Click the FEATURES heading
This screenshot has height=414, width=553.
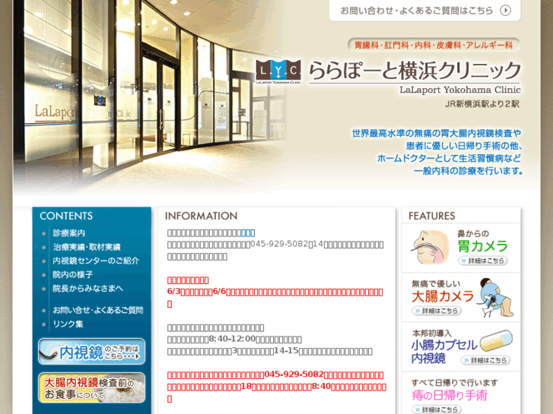click(432, 216)
